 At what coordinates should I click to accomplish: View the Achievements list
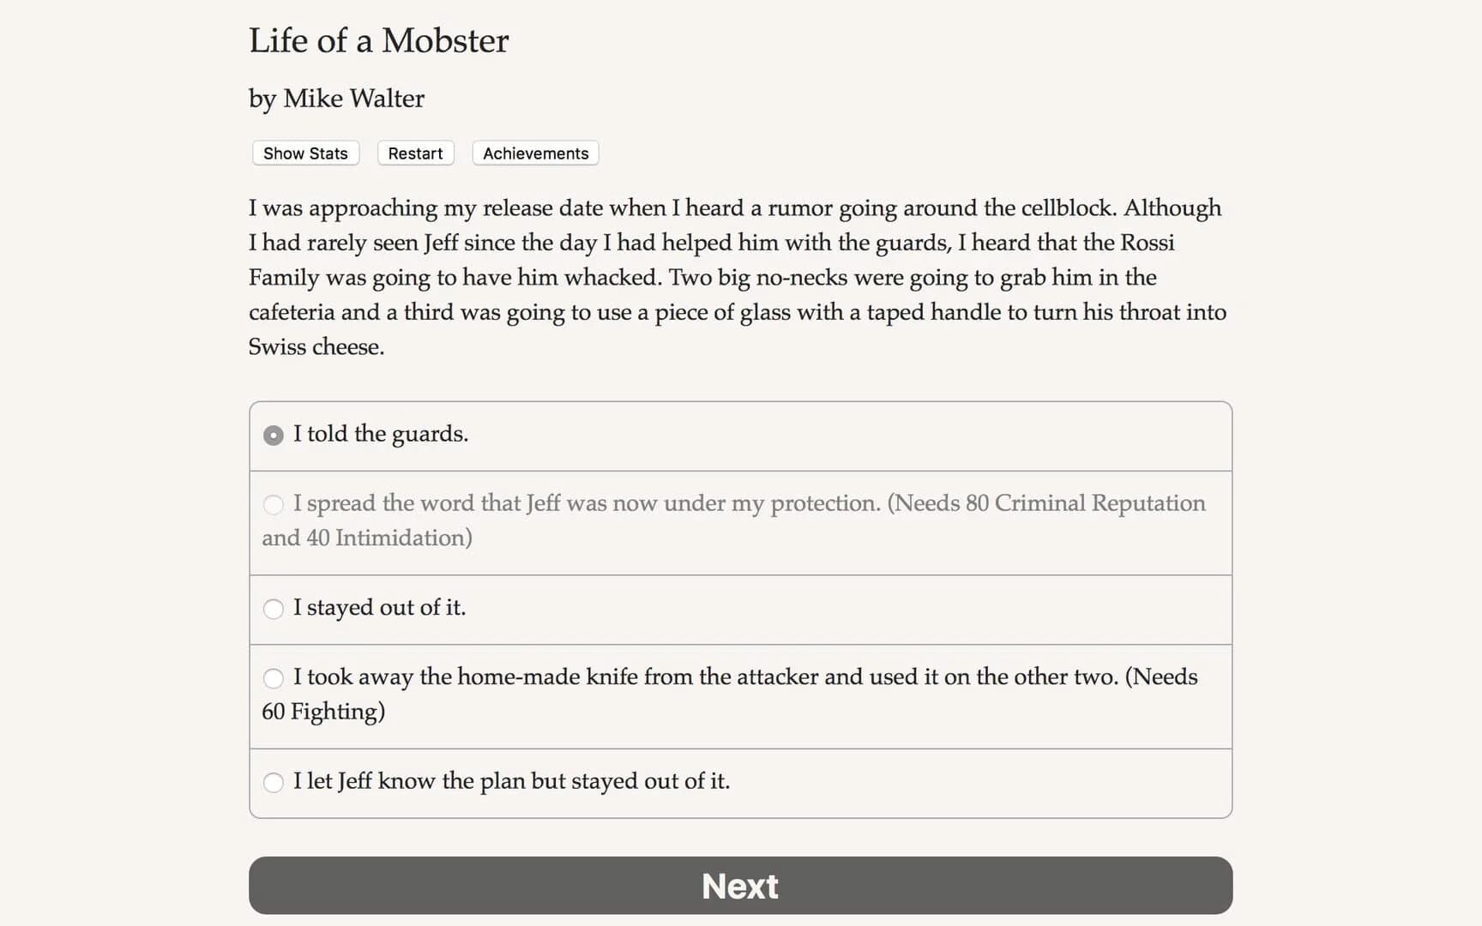tap(534, 153)
